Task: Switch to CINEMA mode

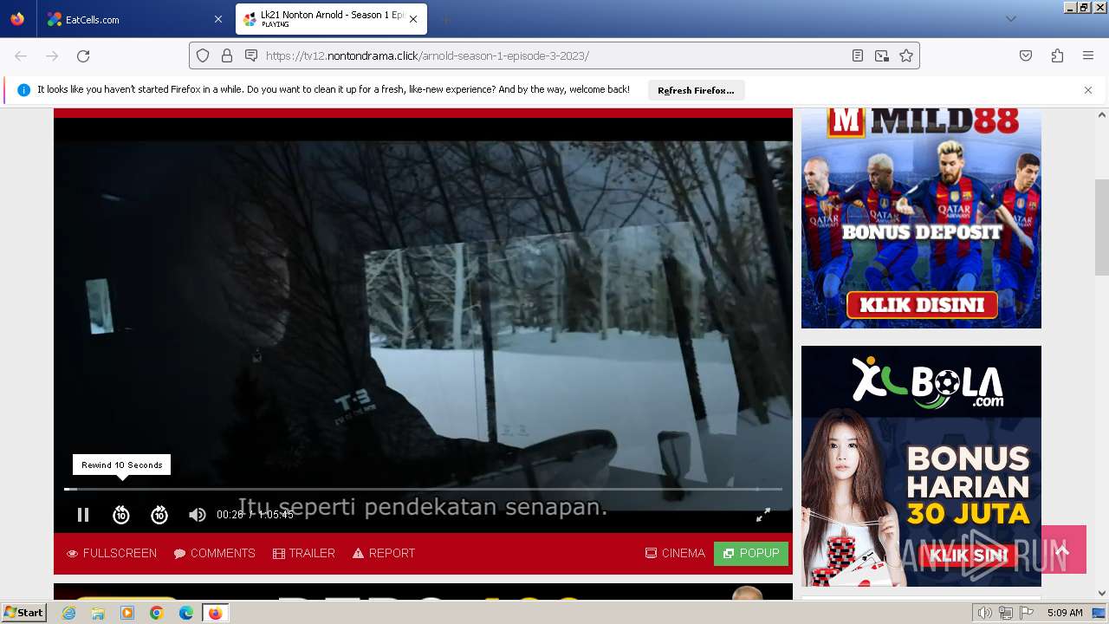Action: [x=675, y=553]
